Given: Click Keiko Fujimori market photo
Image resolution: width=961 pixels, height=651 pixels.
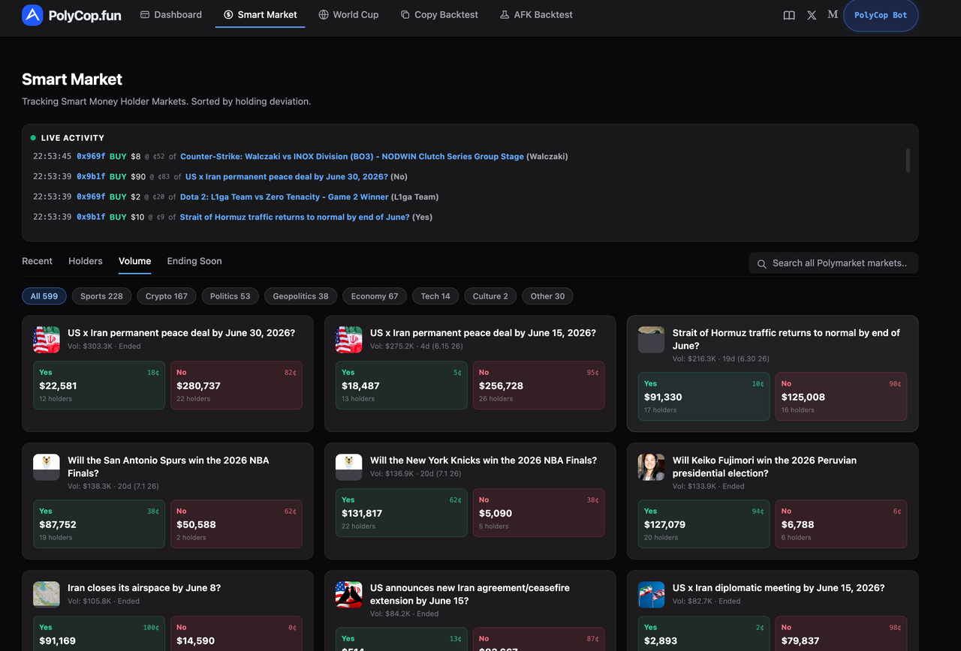Looking at the screenshot, I should 652,467.
